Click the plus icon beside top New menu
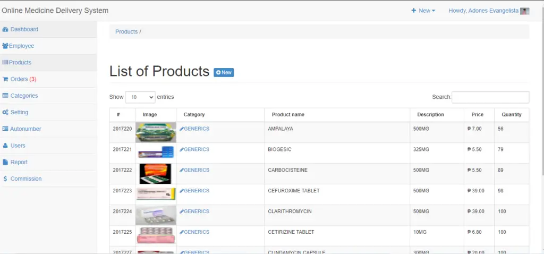Screen dimensions: 544x254 point(413,11)
